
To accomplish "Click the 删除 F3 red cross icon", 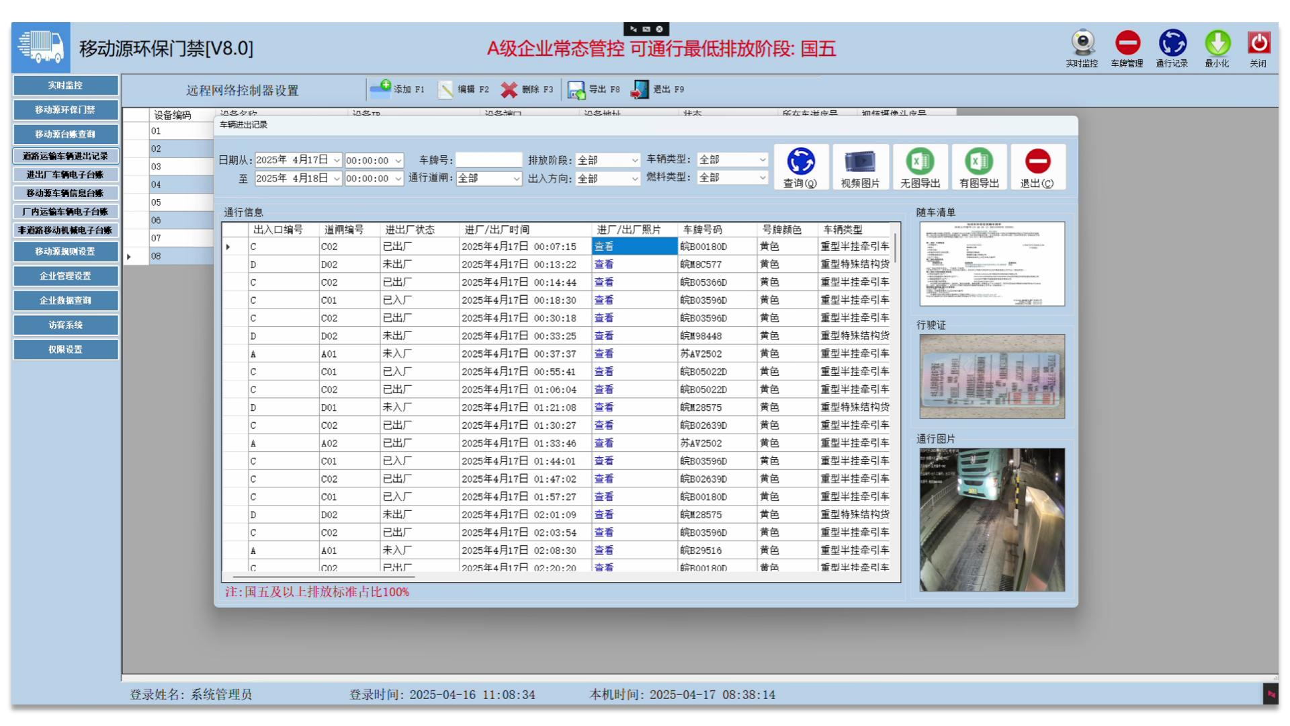I will click(x=509, y=89).
